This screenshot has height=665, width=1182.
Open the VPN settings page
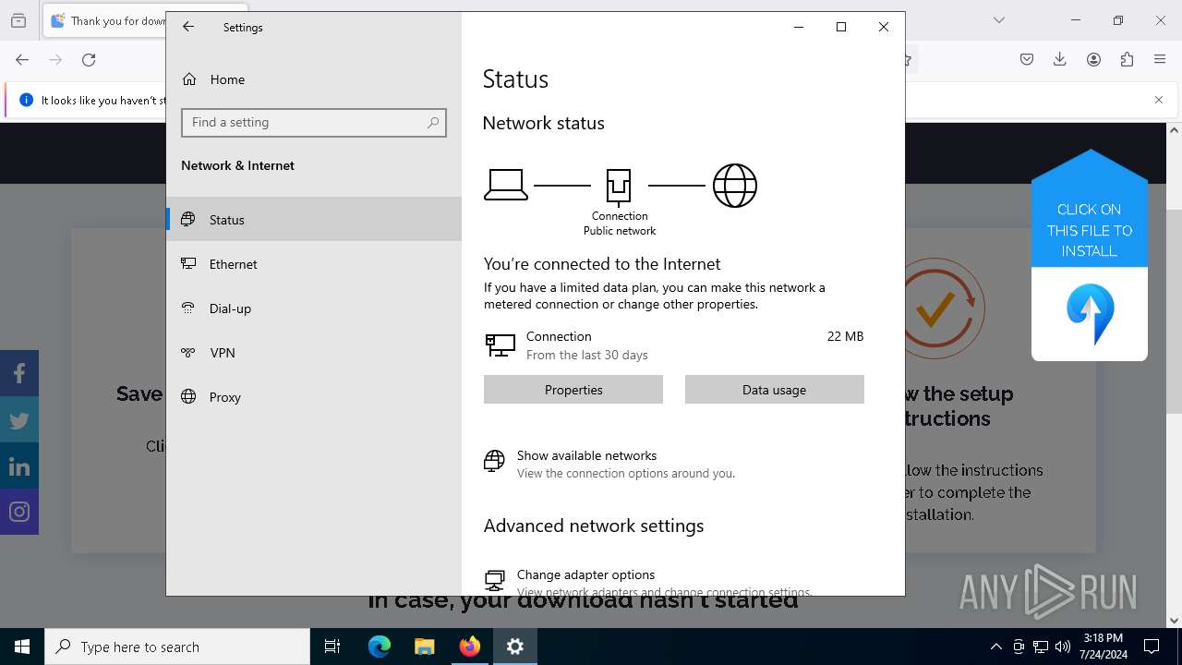click(x=314, y=353)
